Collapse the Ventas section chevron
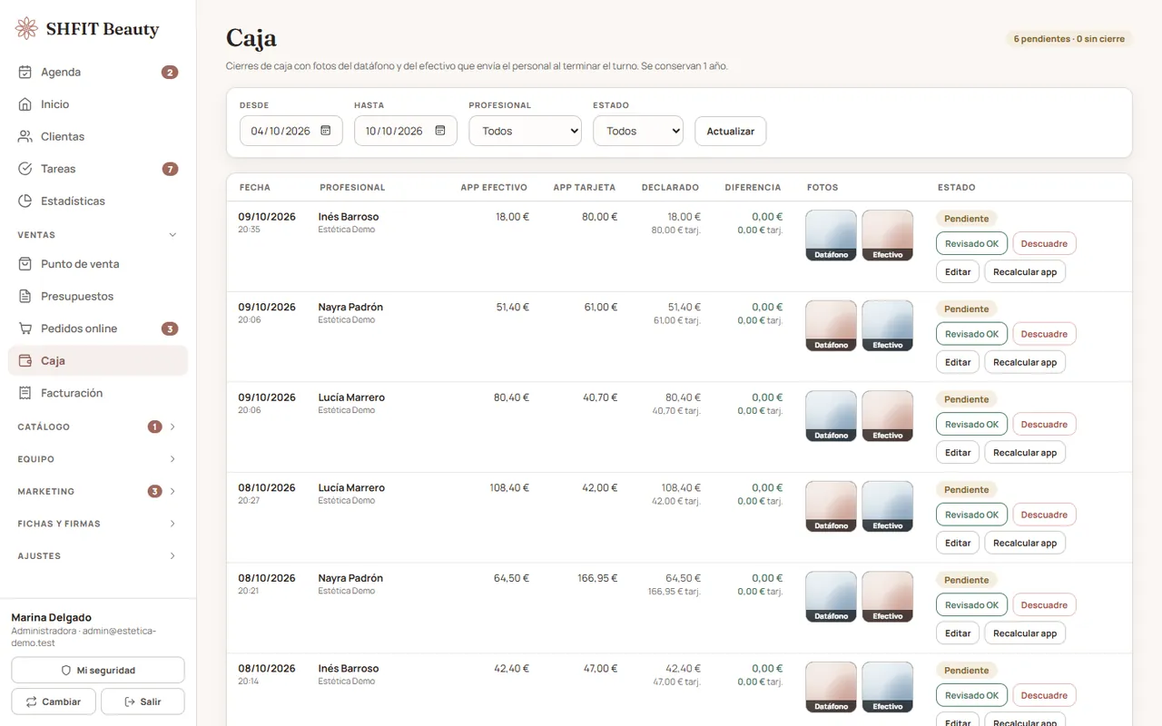This screenshot has height=726, width=1162. [172, 235]
